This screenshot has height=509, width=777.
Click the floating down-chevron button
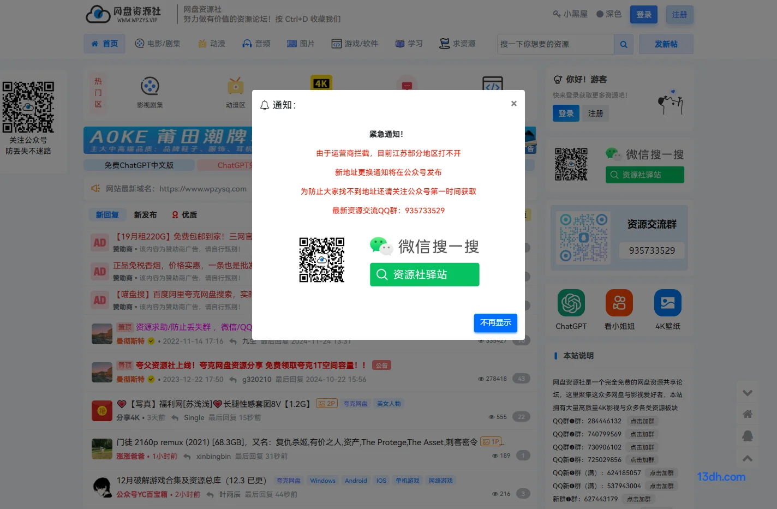748,393
